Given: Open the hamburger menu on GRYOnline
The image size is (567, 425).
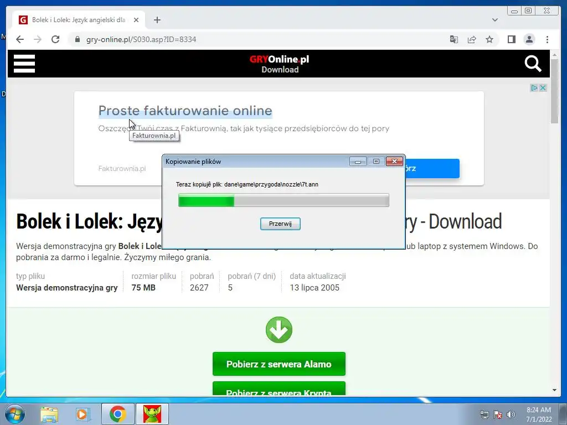Looking at the screenshot, I should [24, 64].
